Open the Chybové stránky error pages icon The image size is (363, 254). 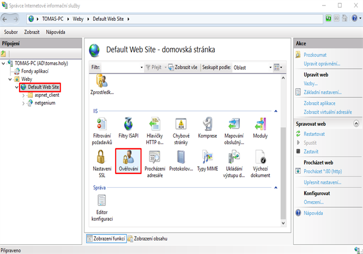(x=181, y=131)
